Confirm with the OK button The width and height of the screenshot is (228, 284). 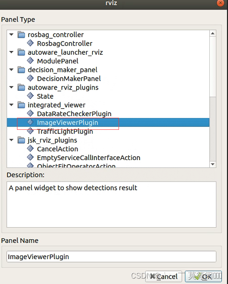[203, 277]
